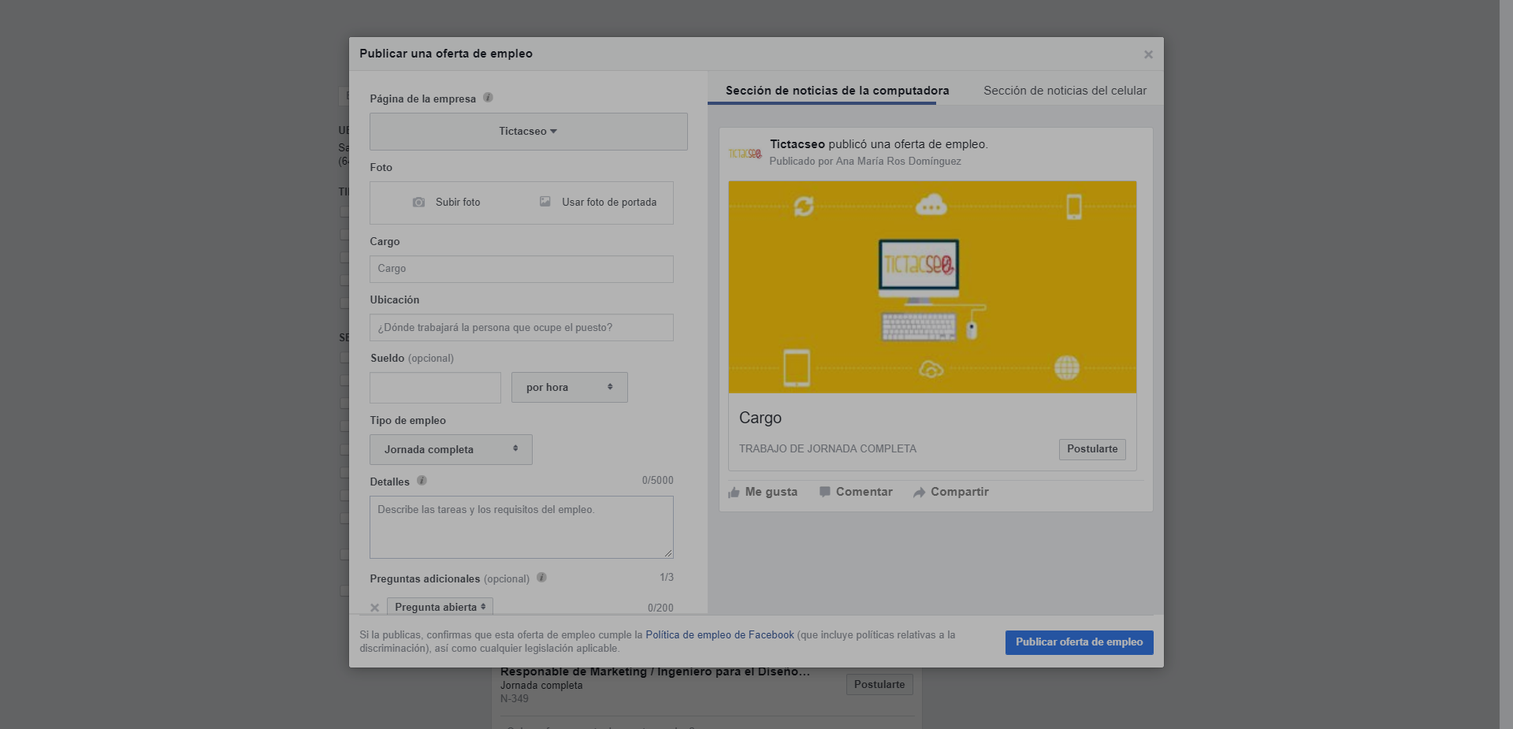Open Responable de Marketing job title in background page
Viewport: 1513px width, 729px height.
(655, 671)
